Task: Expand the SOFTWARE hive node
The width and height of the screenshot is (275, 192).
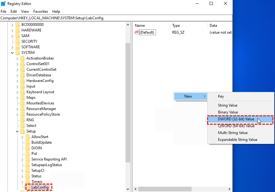Action: (x=12, y=47)
